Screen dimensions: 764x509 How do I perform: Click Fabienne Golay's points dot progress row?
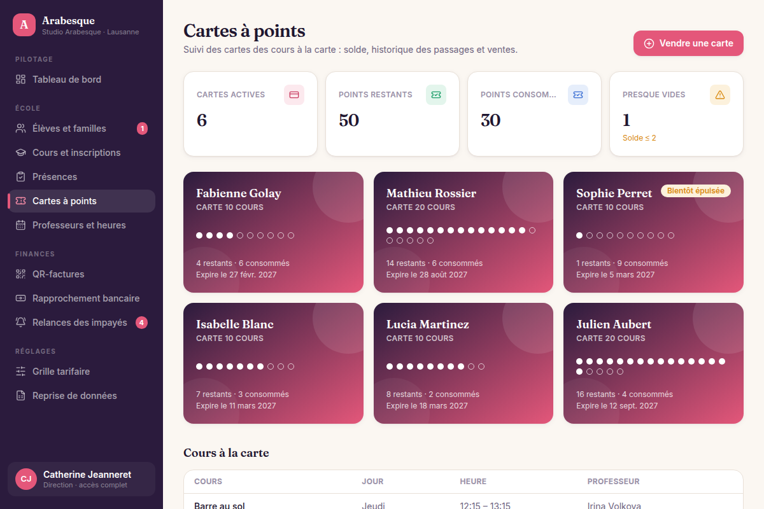click(245, 235)
